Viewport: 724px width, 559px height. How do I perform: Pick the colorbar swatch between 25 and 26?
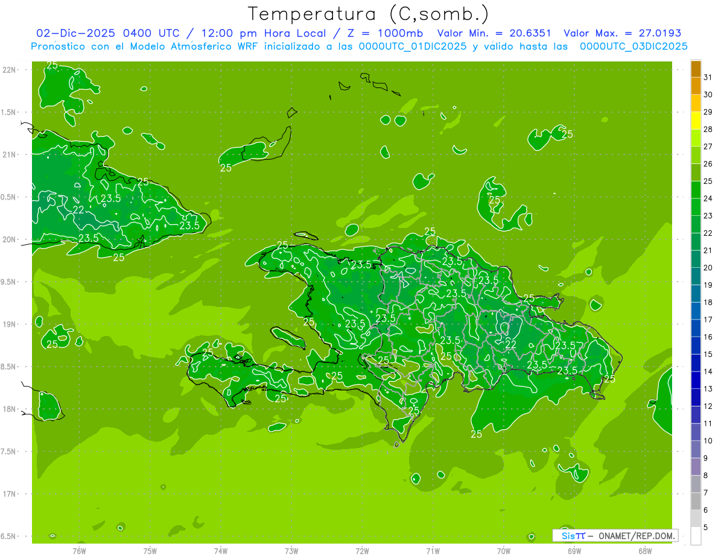pos(696,172)
